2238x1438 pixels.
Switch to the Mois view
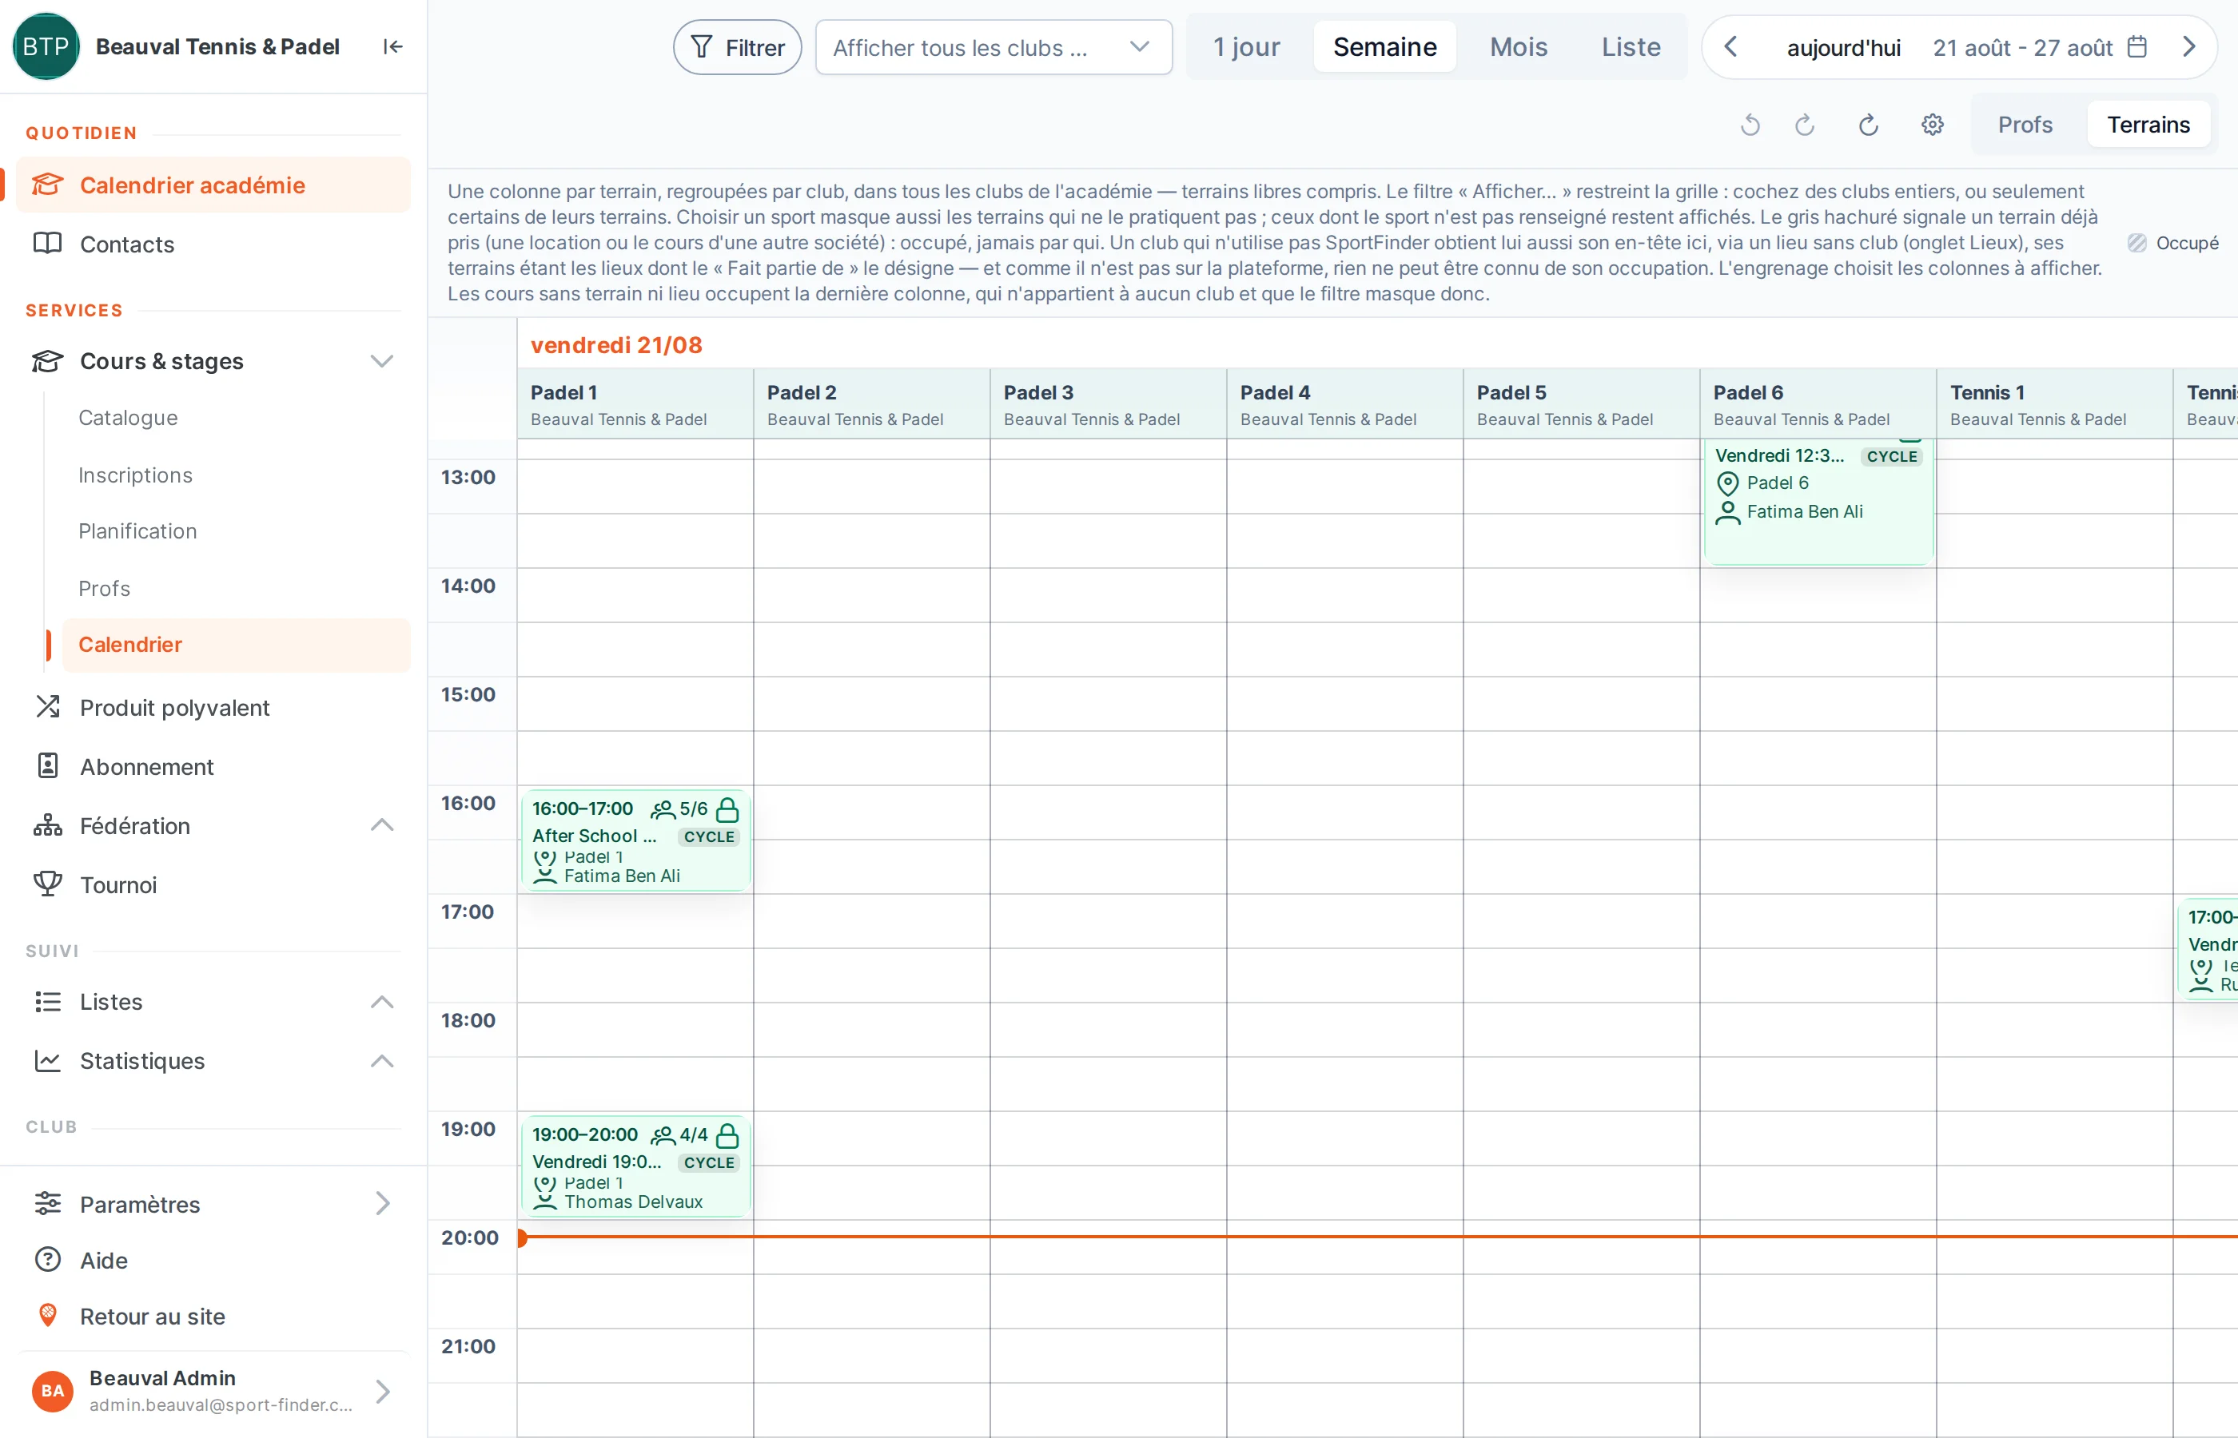click(1518, 46)
